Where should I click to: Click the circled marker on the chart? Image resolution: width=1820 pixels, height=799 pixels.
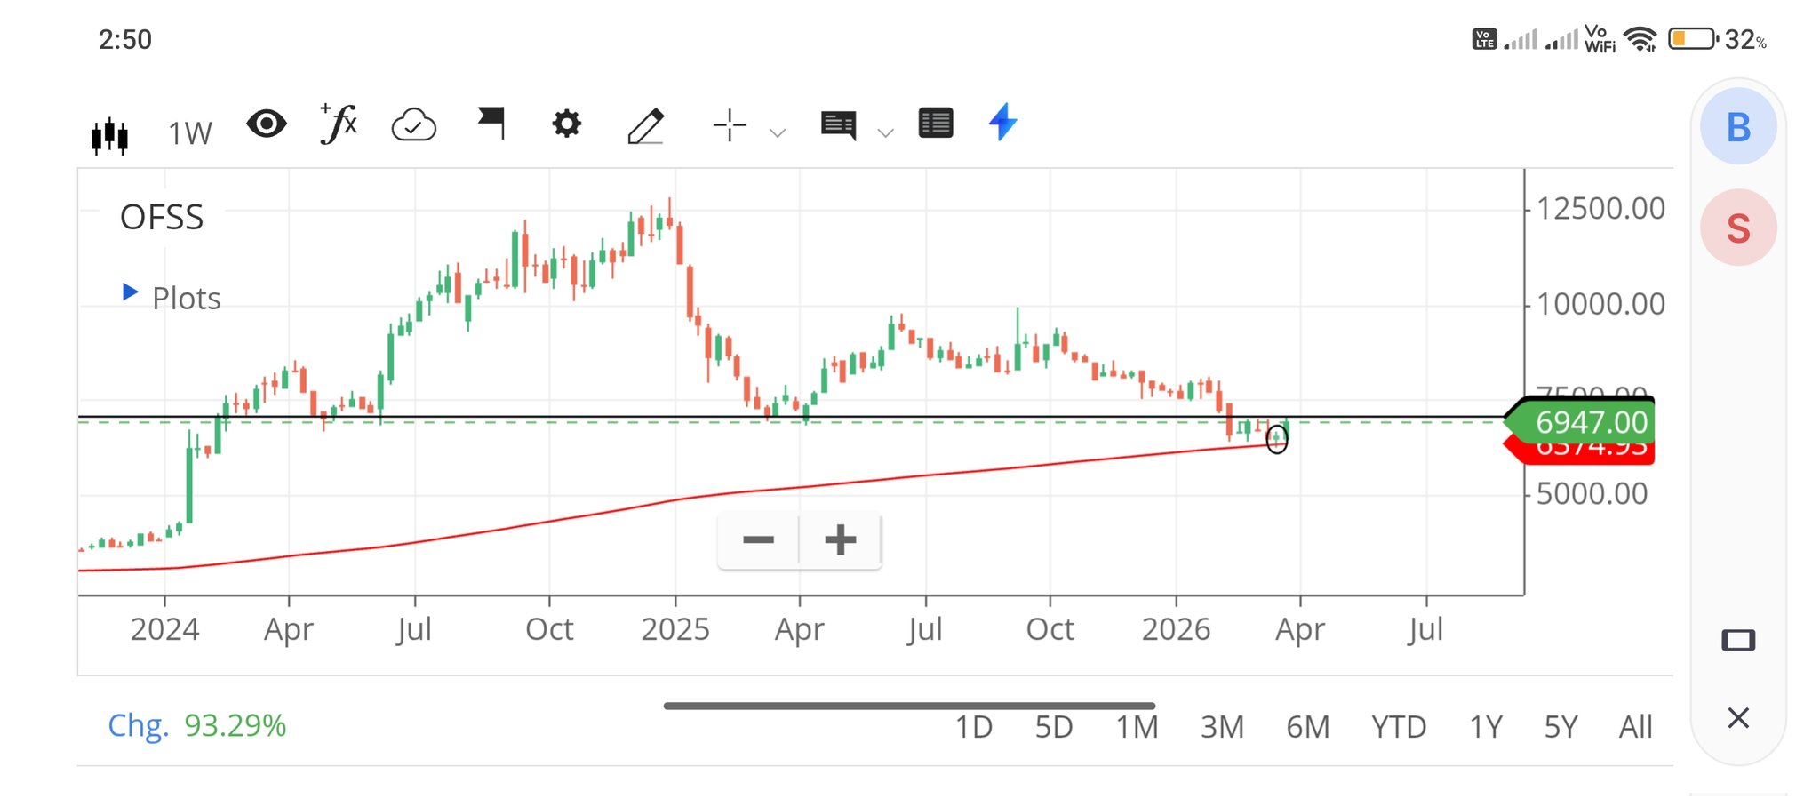tap(1276, 437)
